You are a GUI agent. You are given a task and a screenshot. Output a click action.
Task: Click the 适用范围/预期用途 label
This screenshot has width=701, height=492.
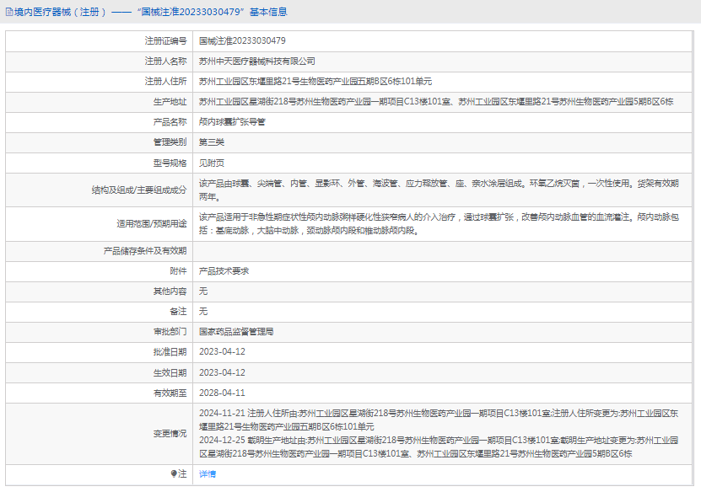pyautogui.click(x=152, y=224)
